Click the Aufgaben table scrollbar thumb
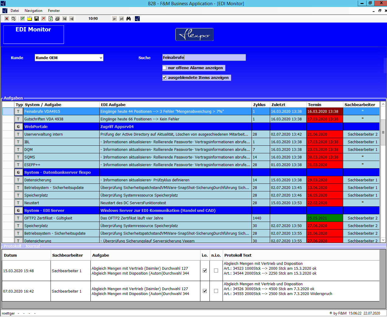Viewport: 387px width, 317px height. click(383, 132)
